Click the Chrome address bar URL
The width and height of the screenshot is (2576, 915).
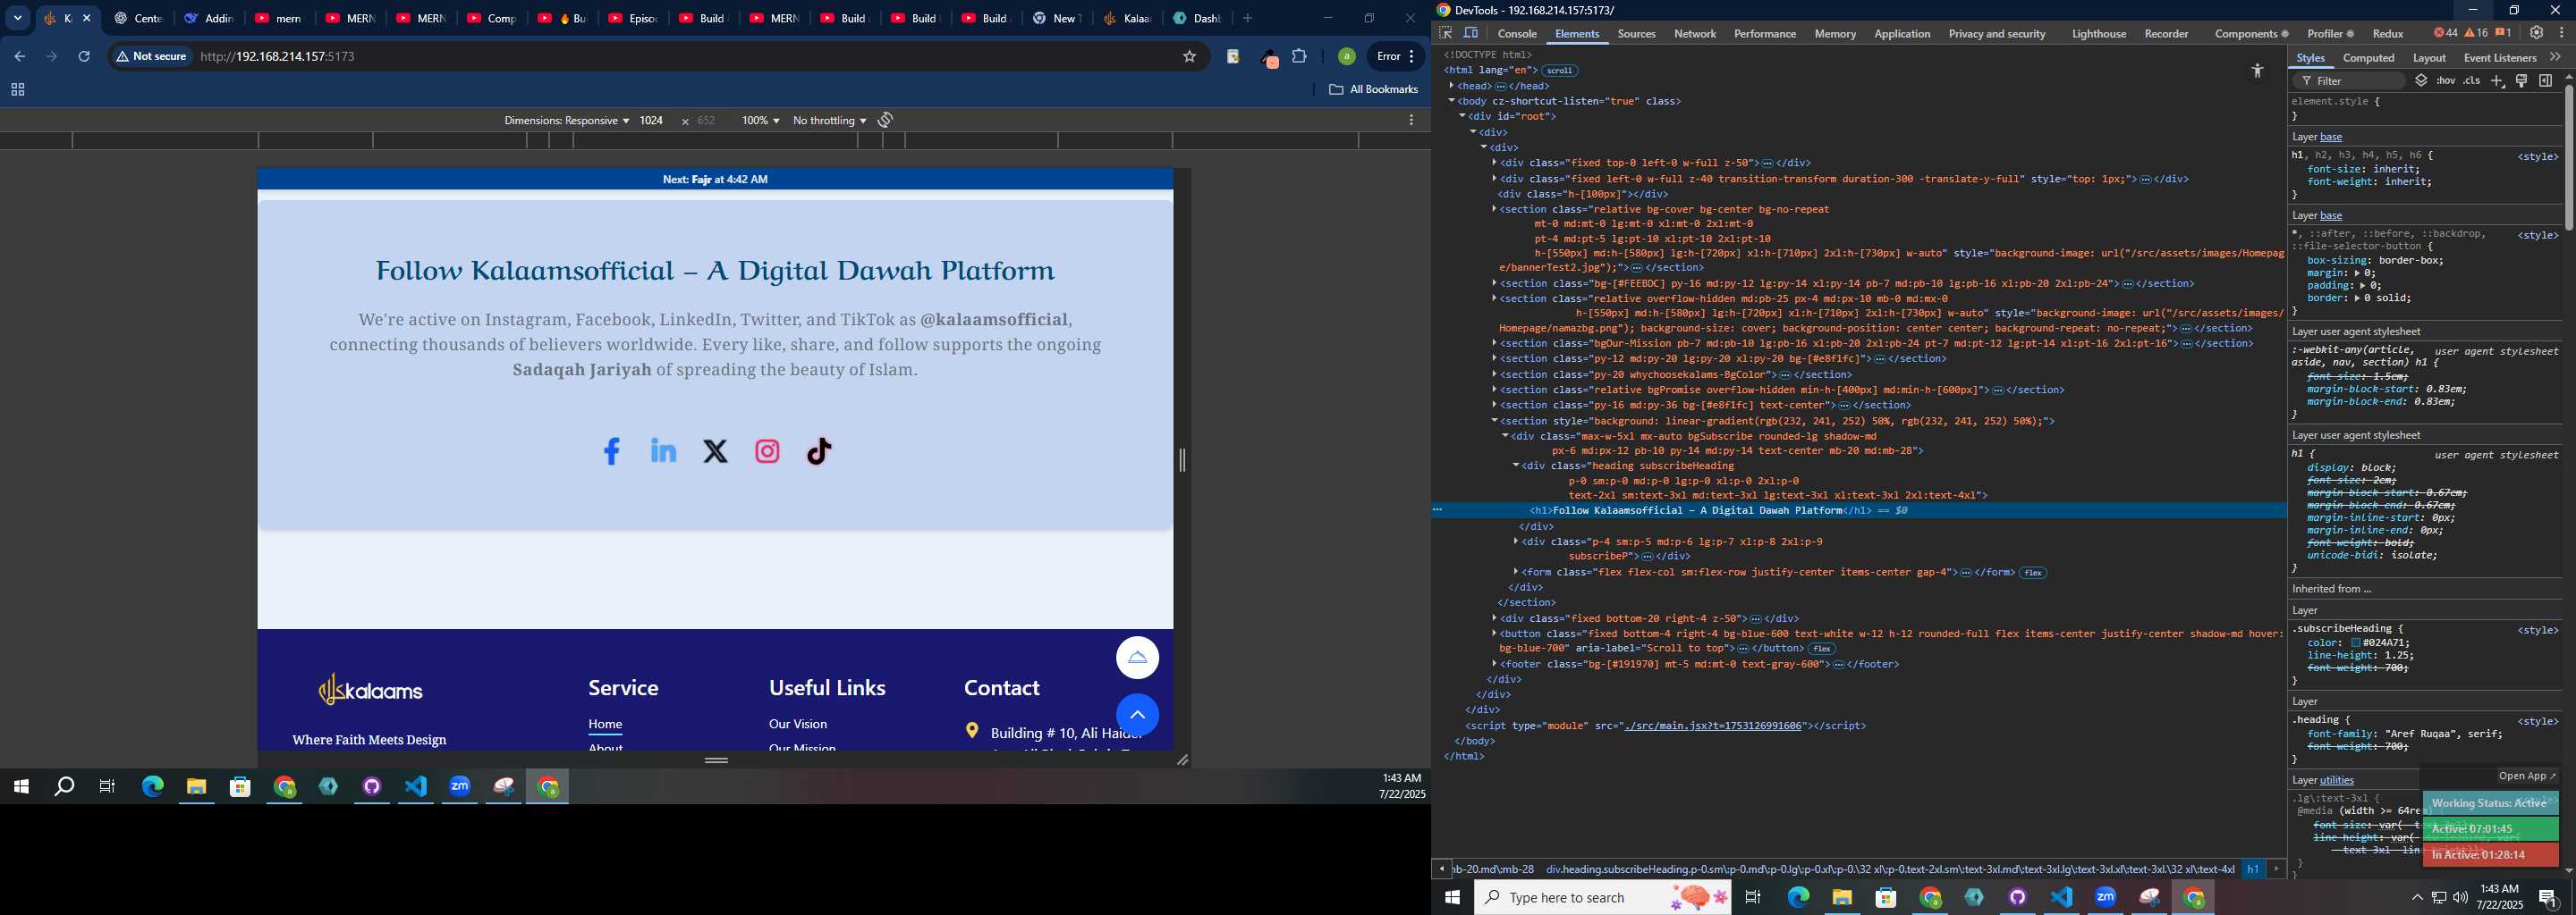[x=278, y=57]
